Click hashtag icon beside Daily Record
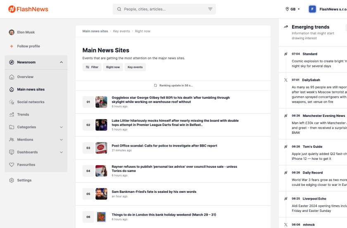The image size is (347, 228). pos(286,172)
